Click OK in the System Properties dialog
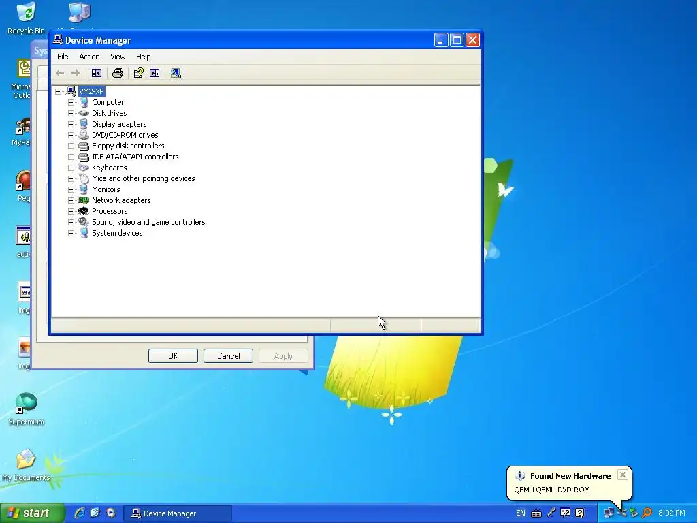Screen dimensions: 697x523 (x=173, y=355)
